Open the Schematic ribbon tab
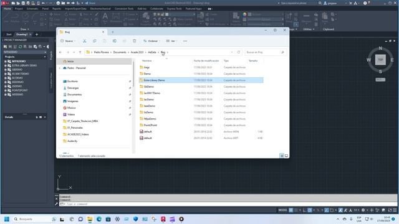 32,9
